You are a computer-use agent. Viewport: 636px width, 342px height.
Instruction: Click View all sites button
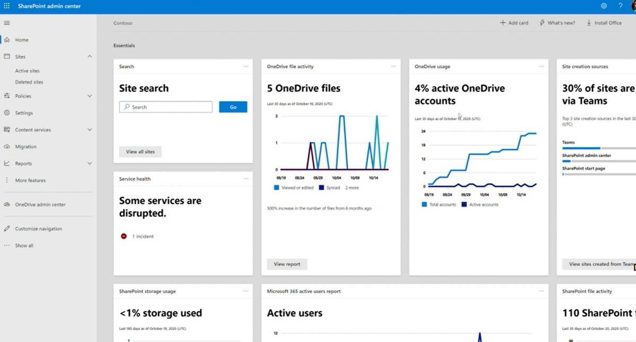click(140, 152)
